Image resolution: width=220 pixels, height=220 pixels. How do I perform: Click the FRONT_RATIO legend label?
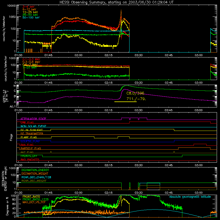click(x=31, y=197)
